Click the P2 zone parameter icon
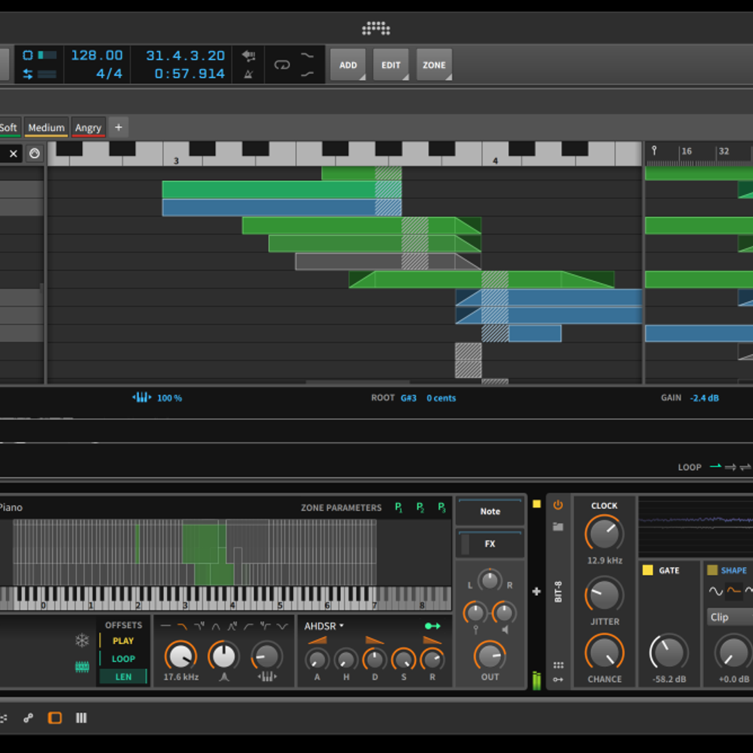The height and width of the screenshot is (753, 753). (x=420, y=508)
